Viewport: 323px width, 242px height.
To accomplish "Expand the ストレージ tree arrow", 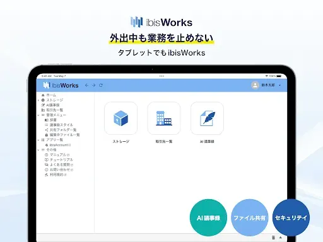I will [x=38, y=100].
